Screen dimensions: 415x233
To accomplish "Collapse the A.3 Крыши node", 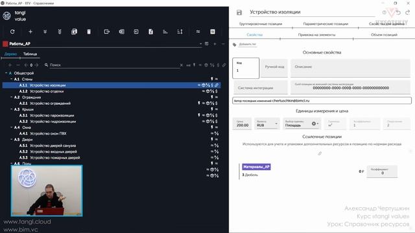I will (12, 109).
